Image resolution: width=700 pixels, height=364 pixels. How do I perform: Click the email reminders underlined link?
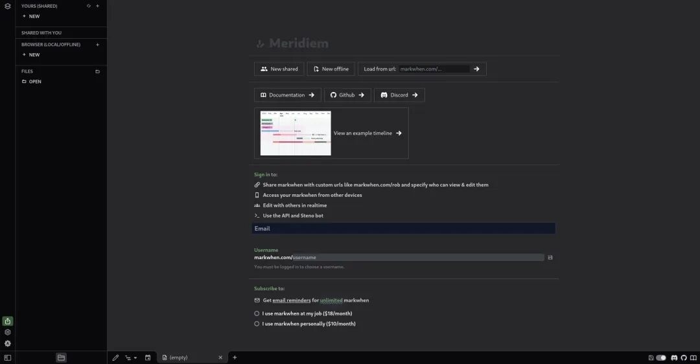click(x=292, y=301)
